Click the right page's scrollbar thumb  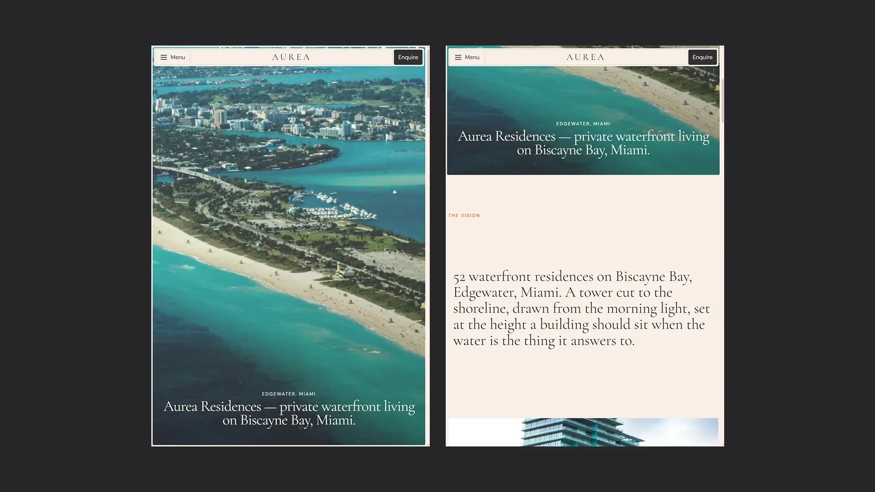[x=722, y=100]
